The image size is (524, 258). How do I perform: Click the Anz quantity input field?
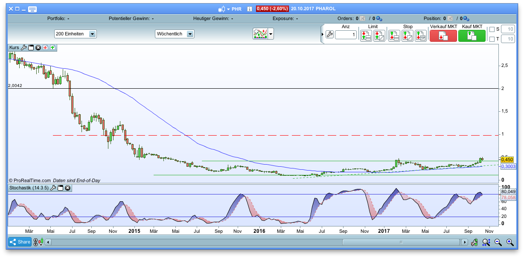pos(346,35)
